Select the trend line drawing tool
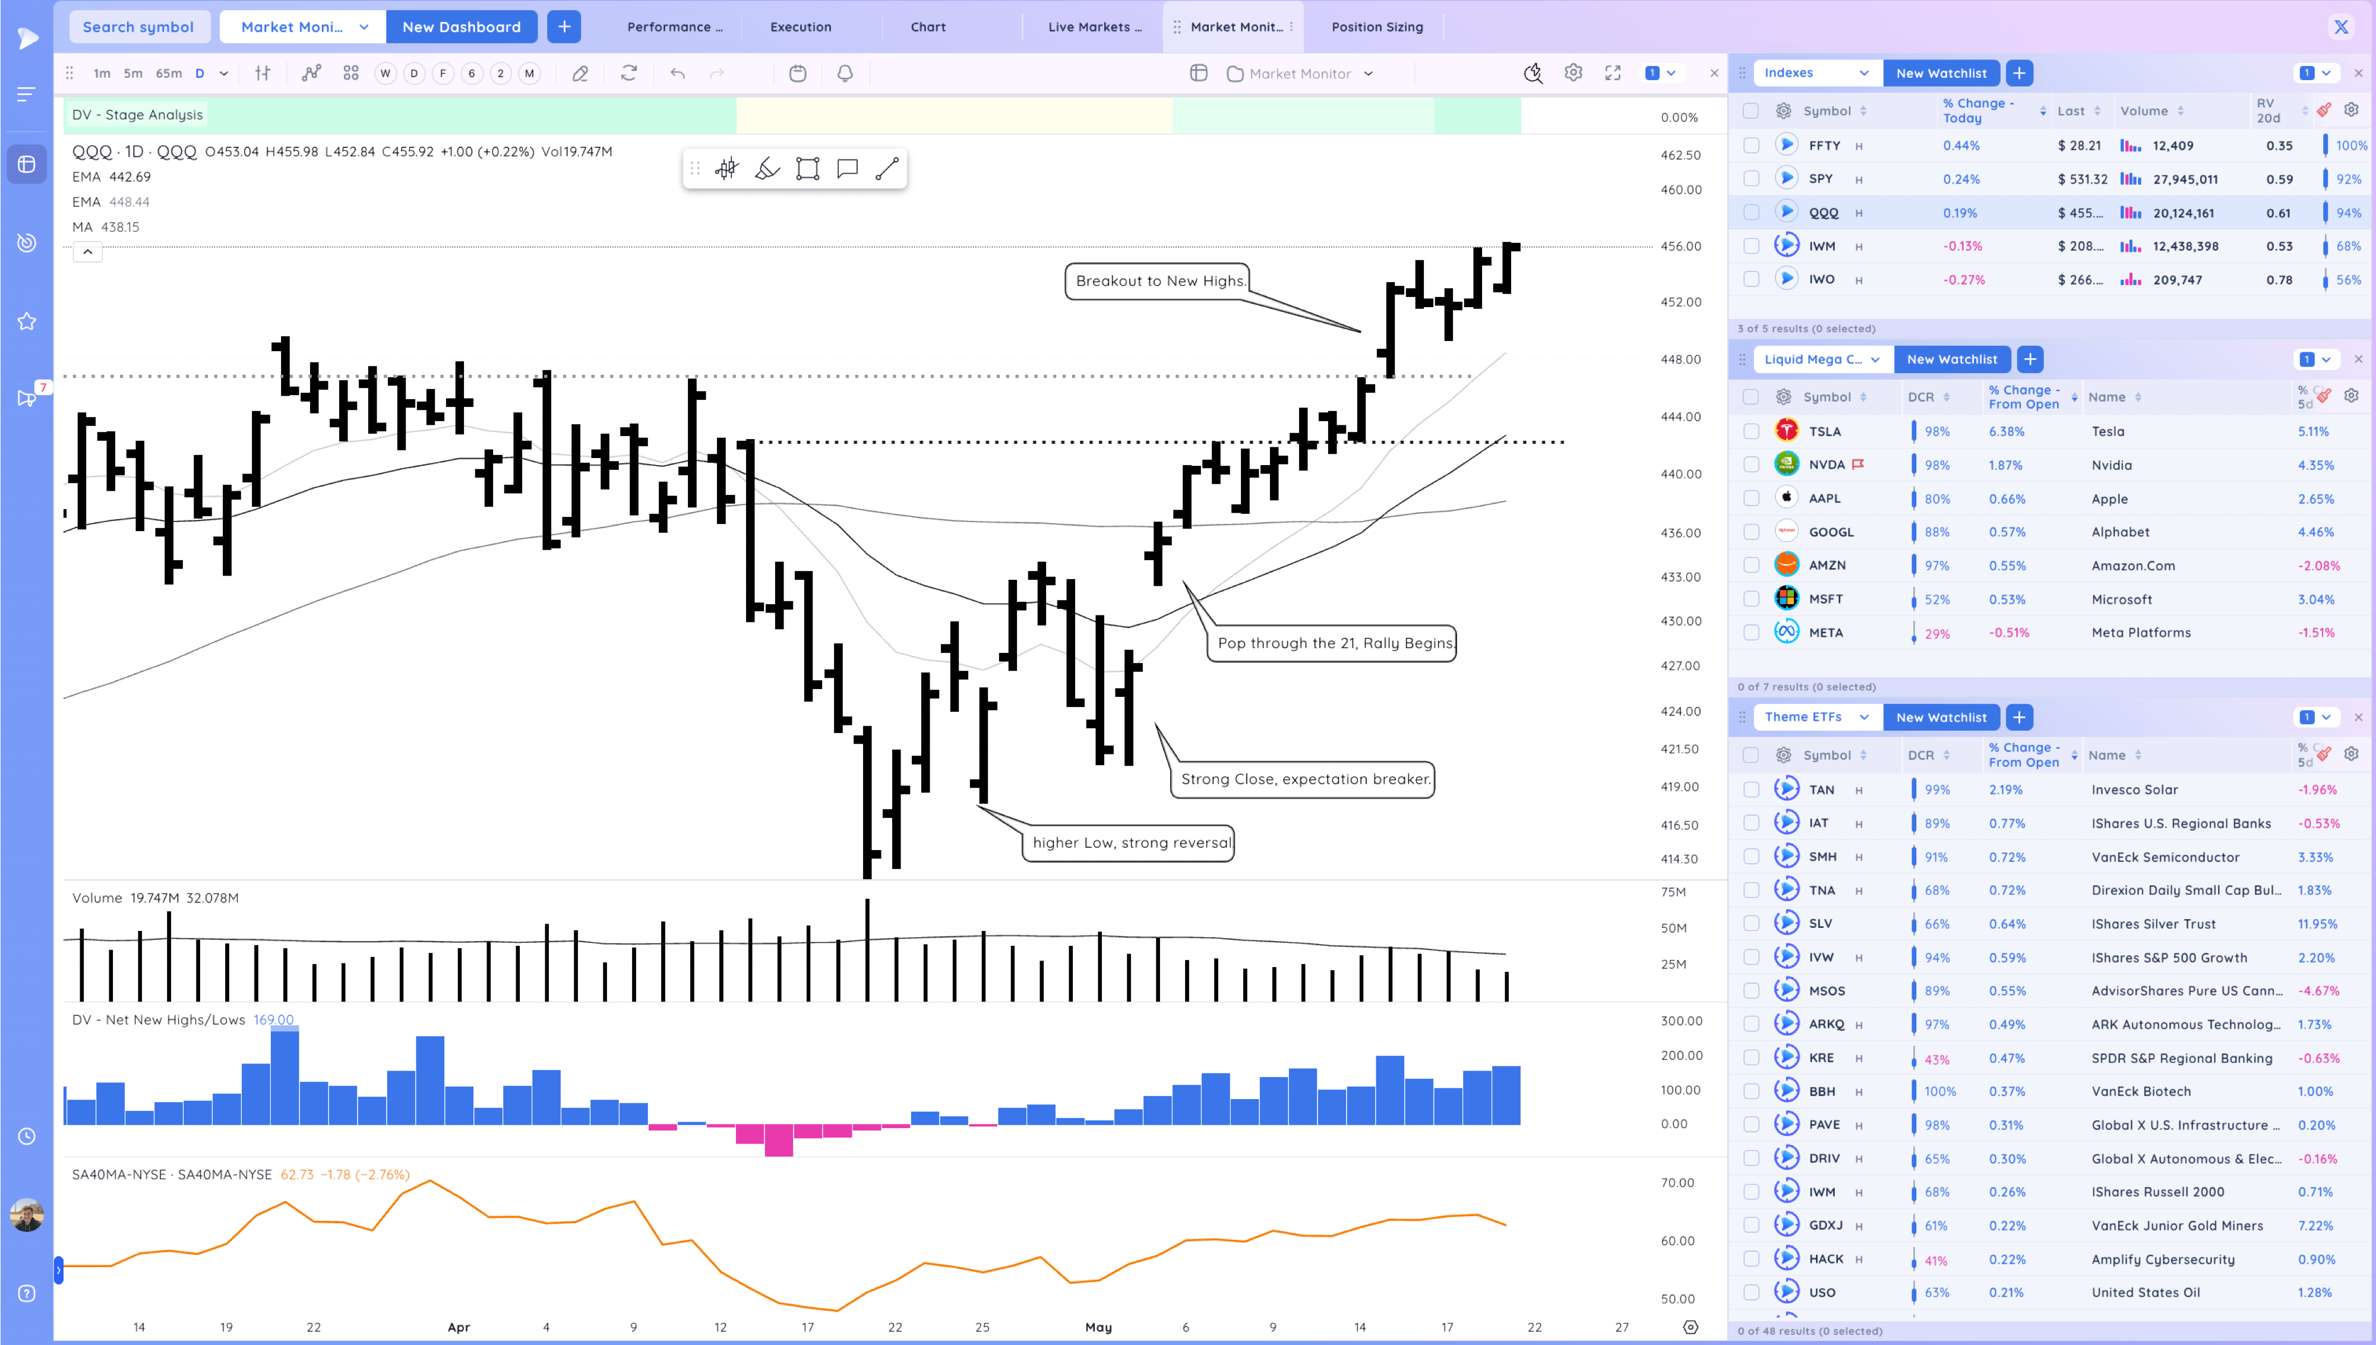 click(887, 168)
